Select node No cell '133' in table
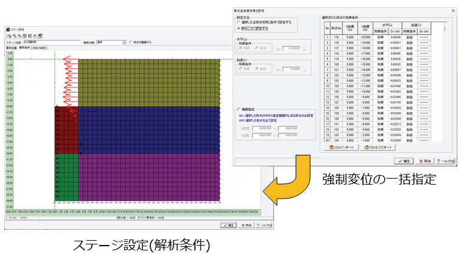The width and height of the screenshot is (464, 259). 336,135
